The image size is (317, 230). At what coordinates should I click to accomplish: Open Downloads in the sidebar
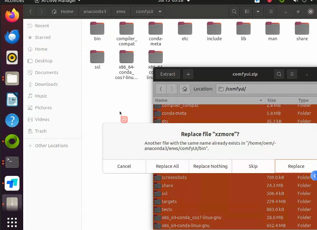tap(46, 84)
